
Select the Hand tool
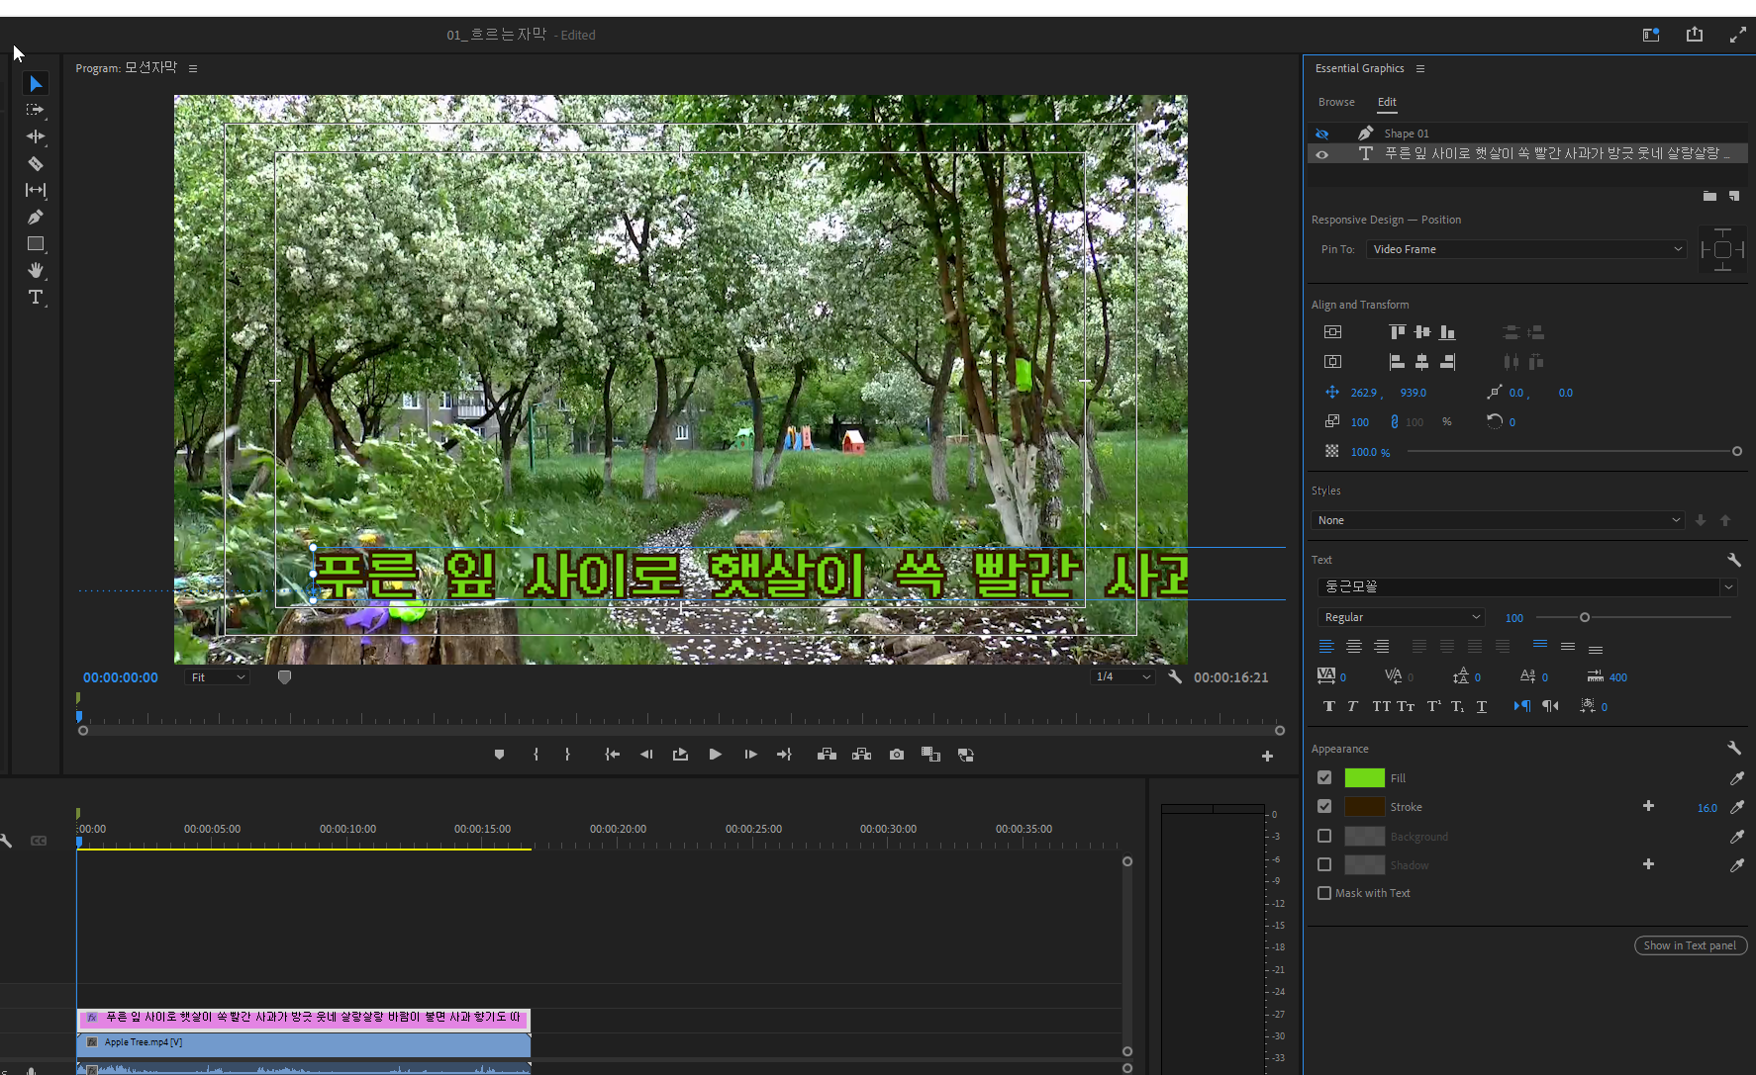[x=36, y=270]
